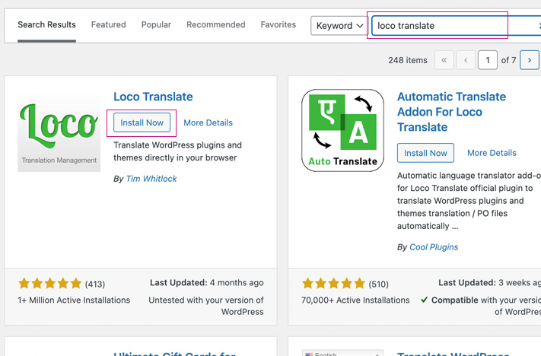Open the Favorites tab
The width and height of the screenshot is (541, 356).
[278, 25]
